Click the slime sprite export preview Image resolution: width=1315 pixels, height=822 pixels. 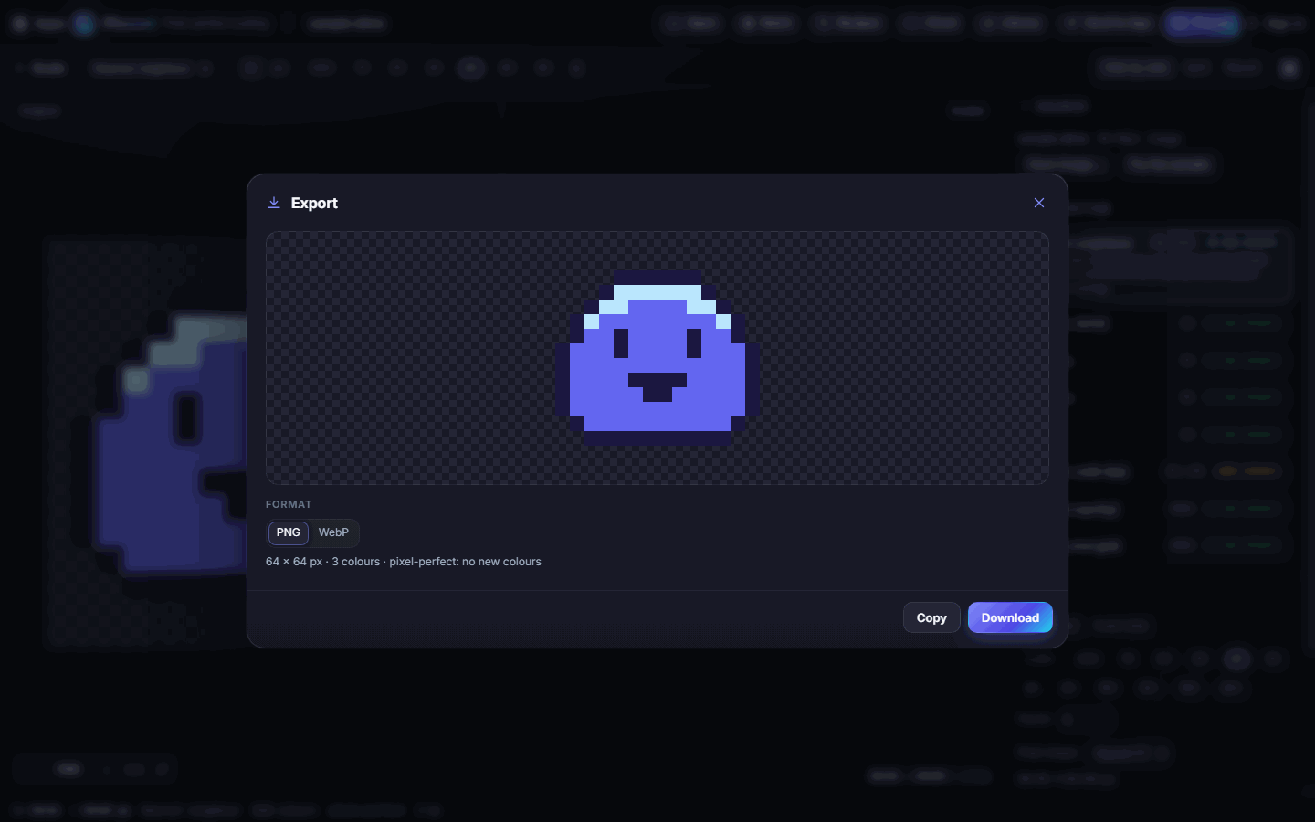pyautogui.click(x=657, y=358)
